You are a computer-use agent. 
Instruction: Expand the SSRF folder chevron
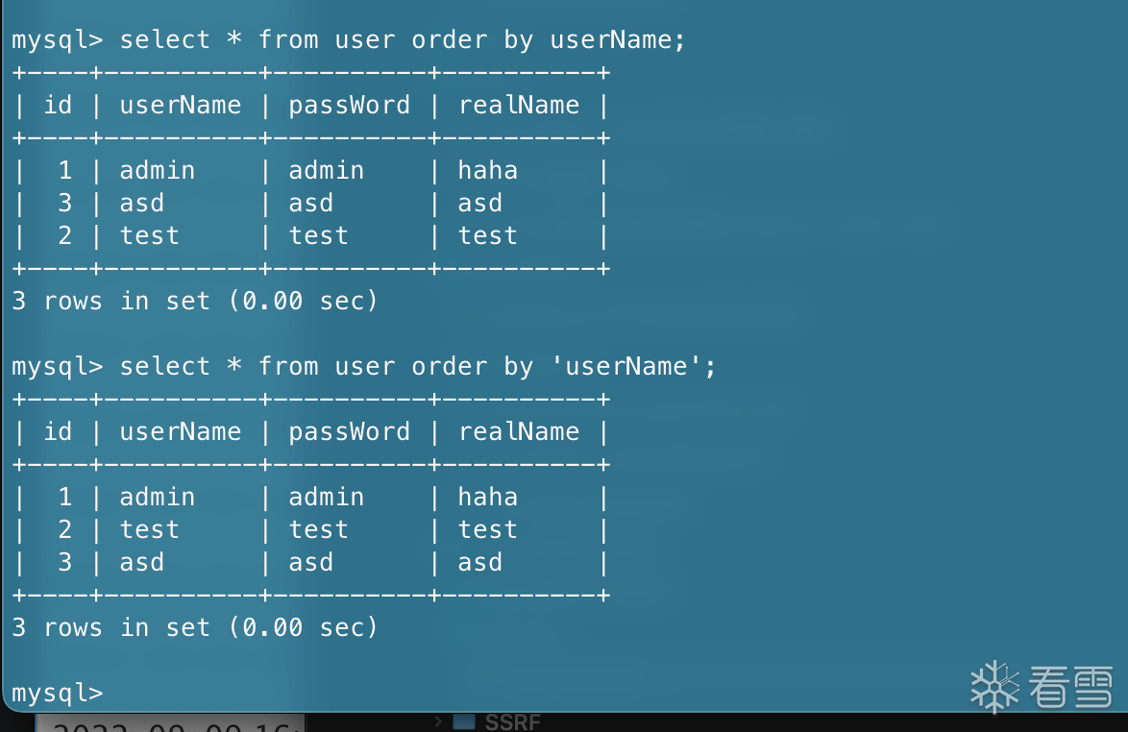click(438, 720)
